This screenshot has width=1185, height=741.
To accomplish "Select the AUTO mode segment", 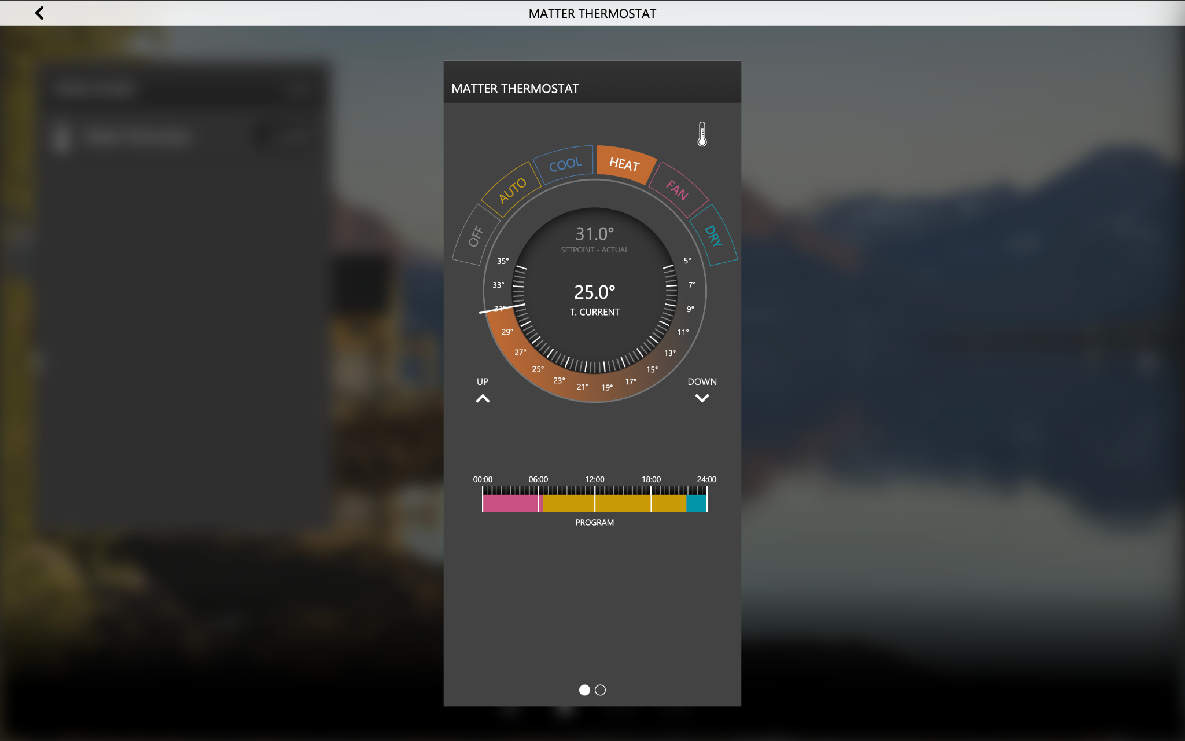I will [511, 190].
